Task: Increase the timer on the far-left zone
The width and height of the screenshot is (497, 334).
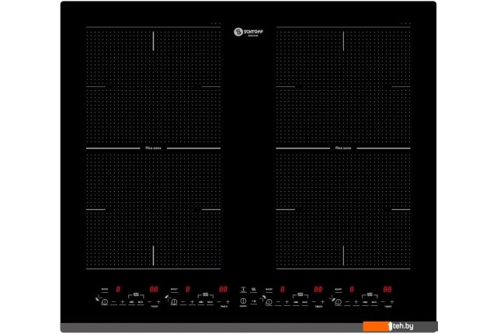Action: pyautogui.click(x=158, y=301)
